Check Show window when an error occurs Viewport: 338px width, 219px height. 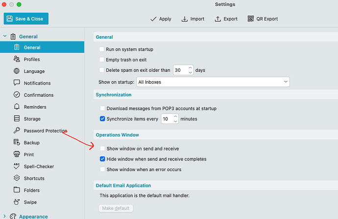tap(102, 169)
